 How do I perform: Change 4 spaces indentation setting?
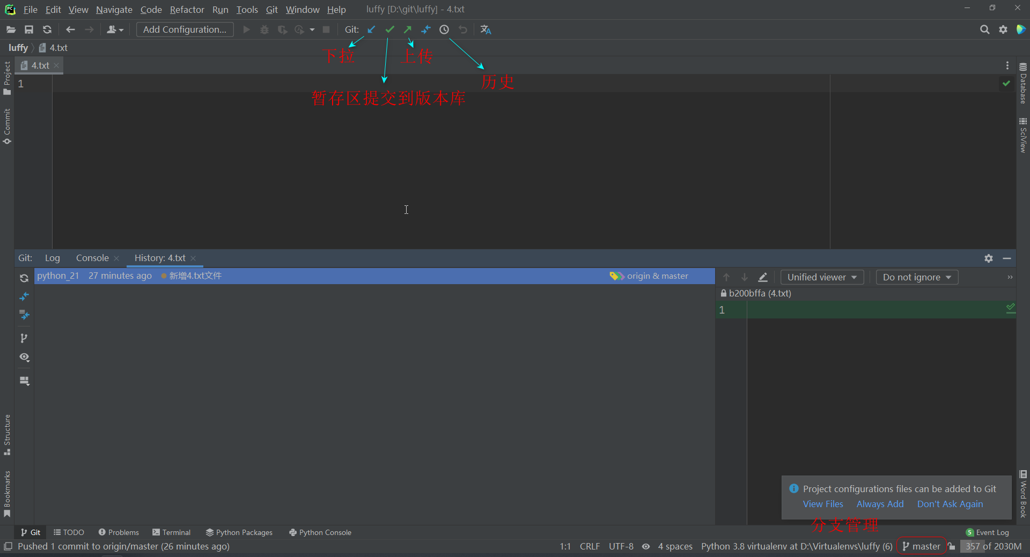pyautogui.click(x=675, y=546)
